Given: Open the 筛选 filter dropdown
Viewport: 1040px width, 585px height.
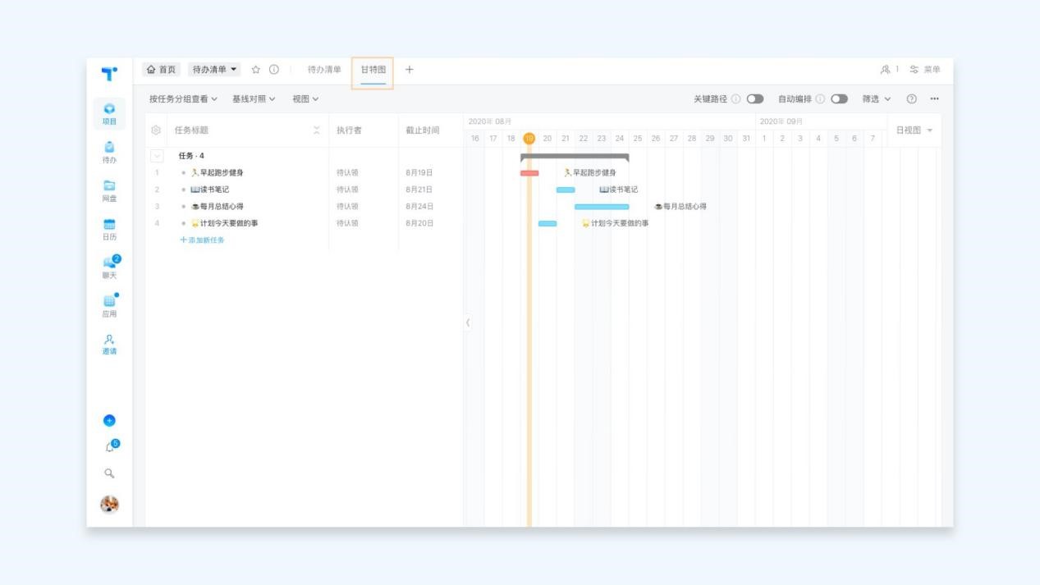Looking at the screenshot, I should click(876, 98).
